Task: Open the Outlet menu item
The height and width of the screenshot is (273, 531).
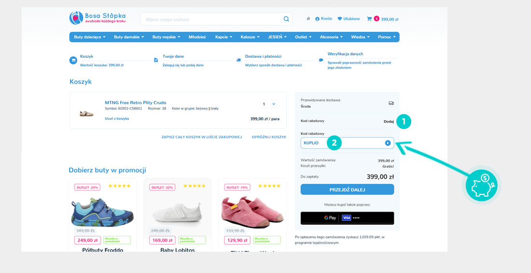Action: (303, 37)
